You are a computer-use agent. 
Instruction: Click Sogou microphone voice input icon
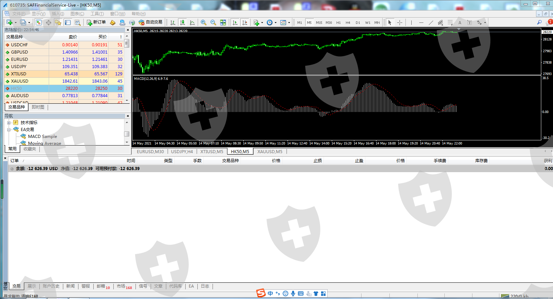(x=293, y=293)
